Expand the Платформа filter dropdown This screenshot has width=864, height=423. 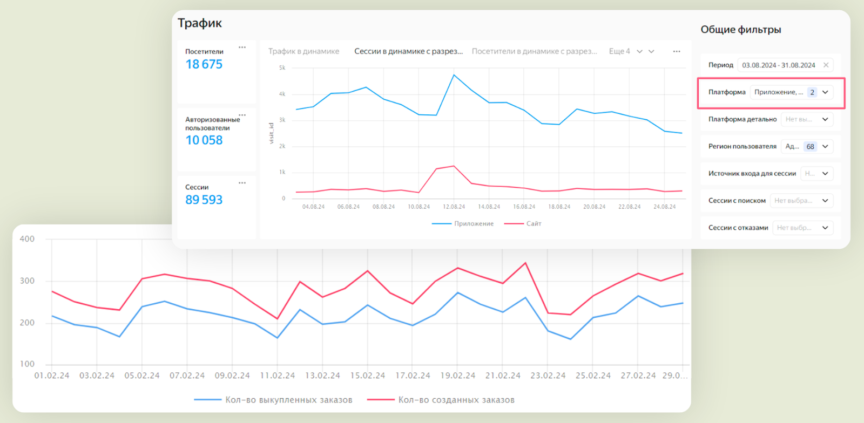[825, 92]
